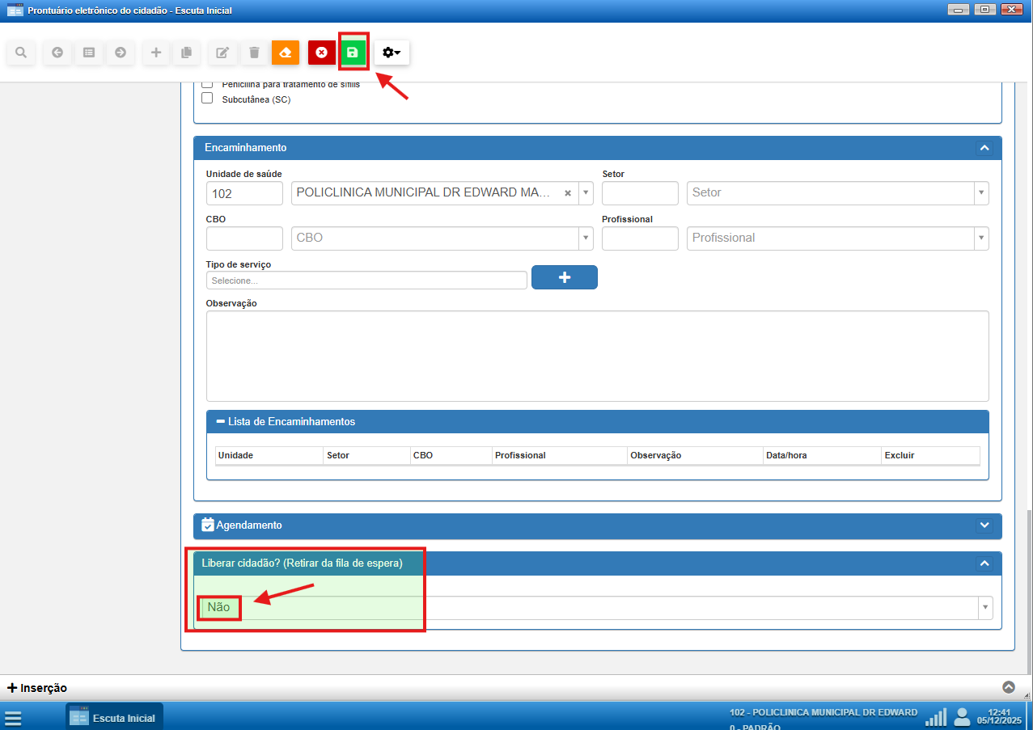Expand the Agendamento section

984,525
